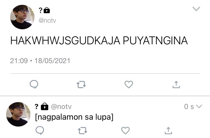The height and width of the screenshot is (138, 210).
Task: Reply to the nagpalamon sa lupa tweet
Action: point(40,130)
